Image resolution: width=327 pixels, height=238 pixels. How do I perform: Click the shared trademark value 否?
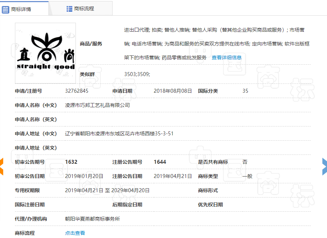(x=245, y=162)
